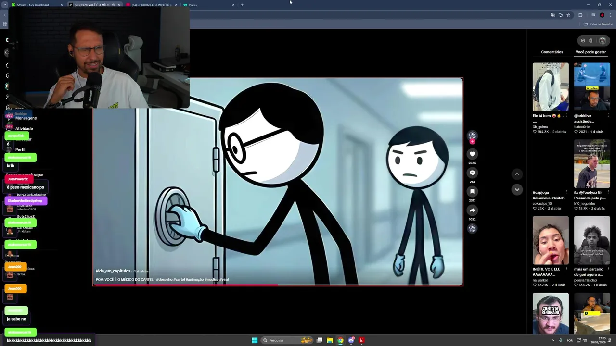Visit the na_parker author profile

coord(540,280)
